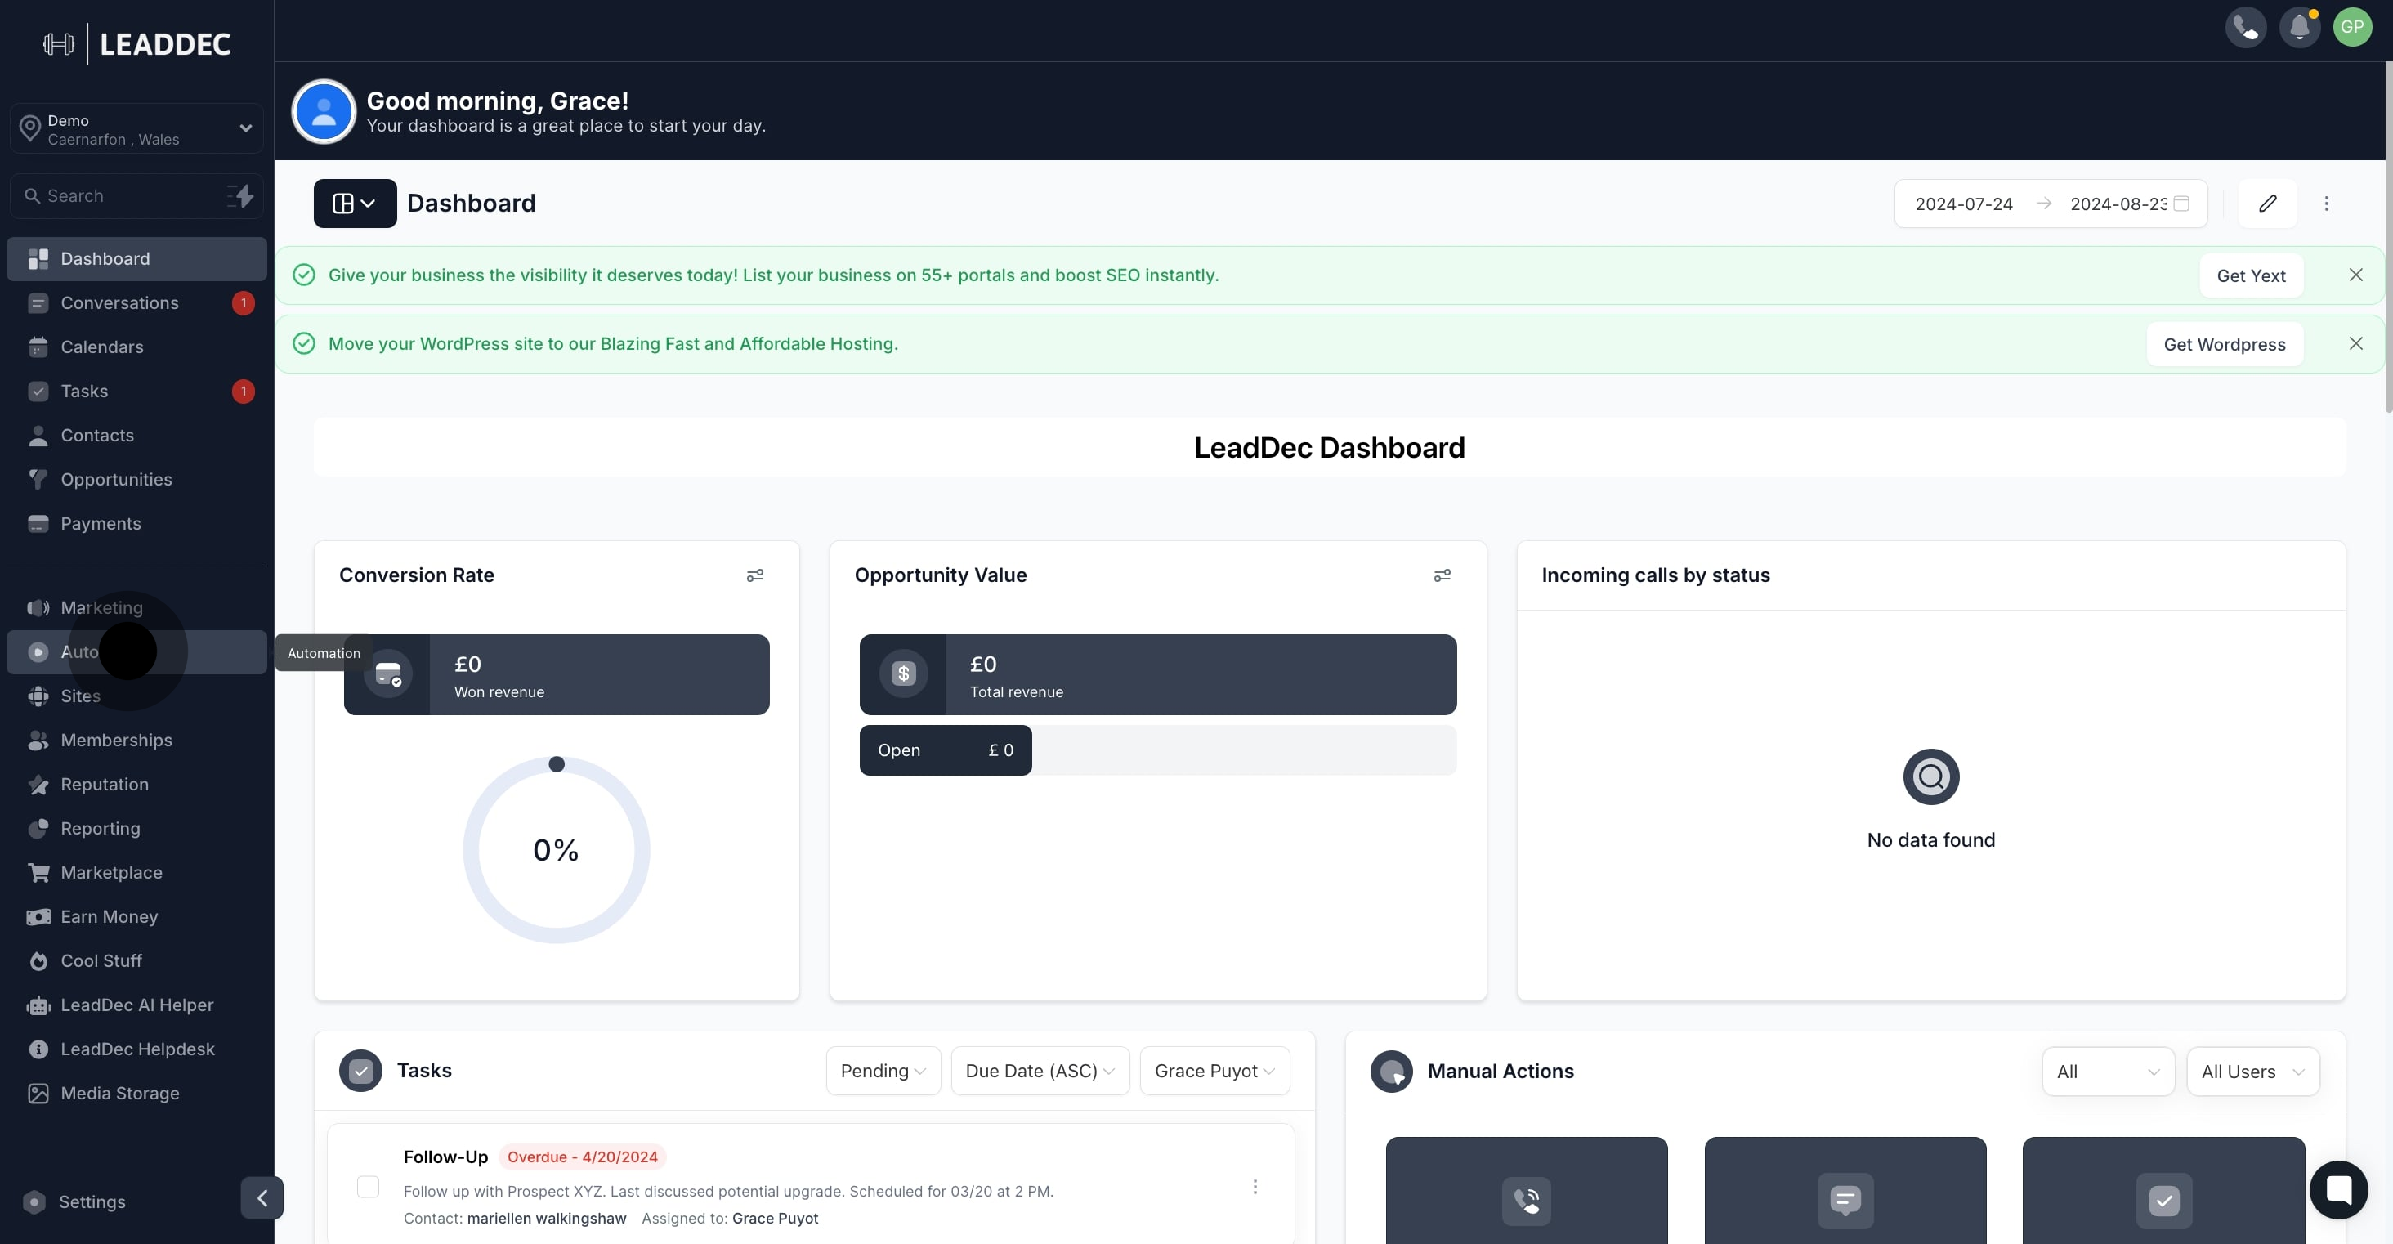Open the Pending task status dropdown
The height and width of the screenshot is (1244, 2393).
pyautogui.click(x=883, y=1072)
